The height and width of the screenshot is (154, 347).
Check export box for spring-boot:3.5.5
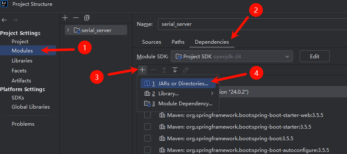coord(148,139)
